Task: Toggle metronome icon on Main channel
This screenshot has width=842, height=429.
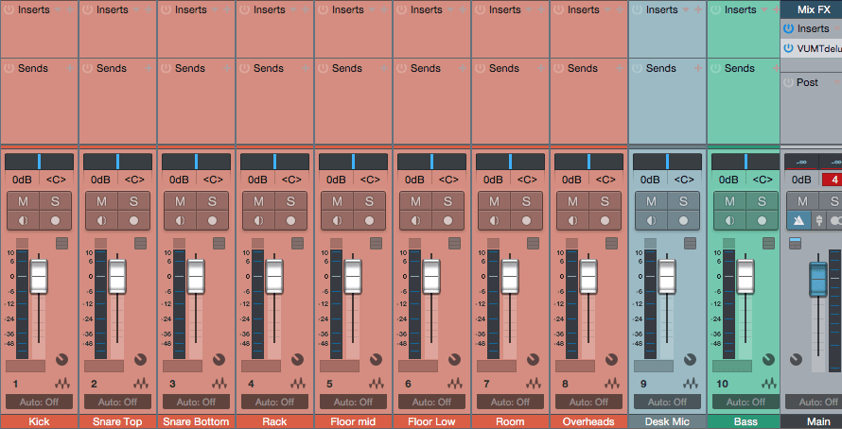Action: click(x=799, y=220)
